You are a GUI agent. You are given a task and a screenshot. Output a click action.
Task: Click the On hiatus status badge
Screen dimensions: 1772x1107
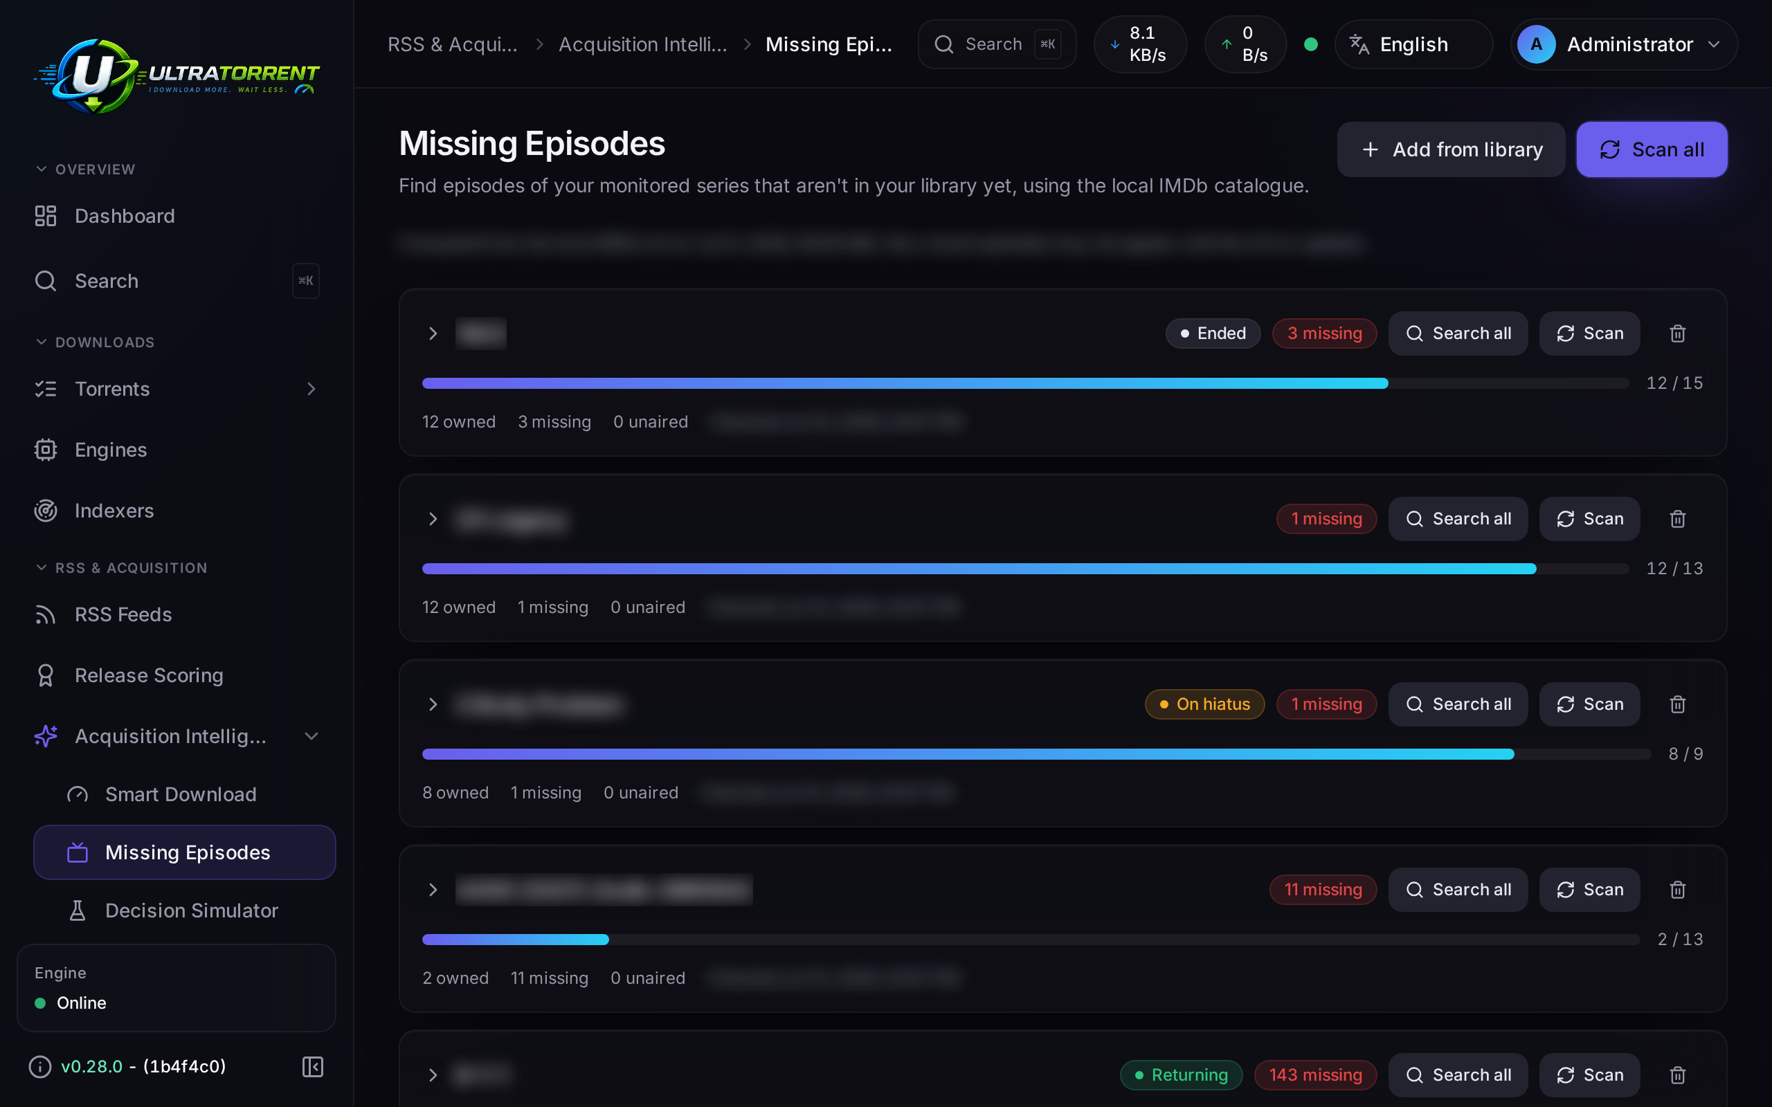point(1204,704)
